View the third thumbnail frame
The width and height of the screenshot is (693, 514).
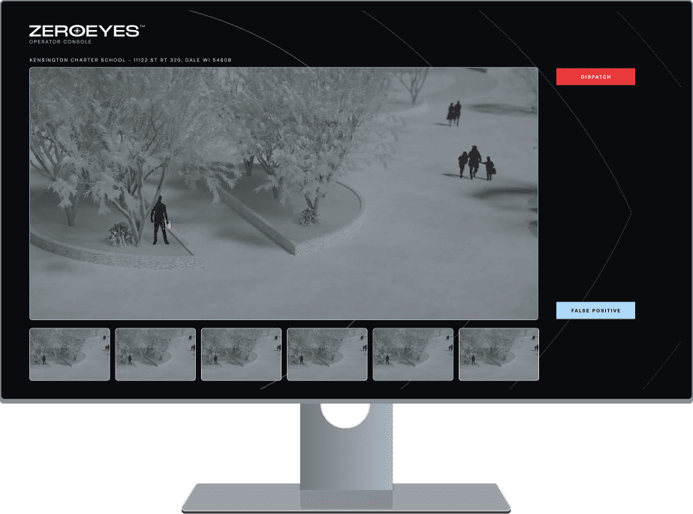click(241, 355)
